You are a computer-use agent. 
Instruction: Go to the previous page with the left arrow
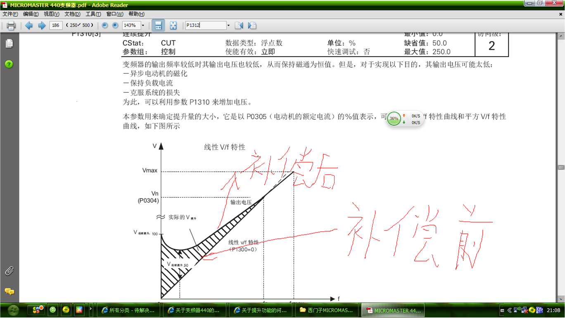29,26
